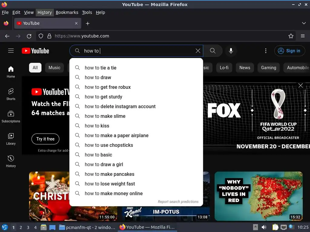Choose suggestion 'how to kiss'
310x232 pixels.
[136, 126]
